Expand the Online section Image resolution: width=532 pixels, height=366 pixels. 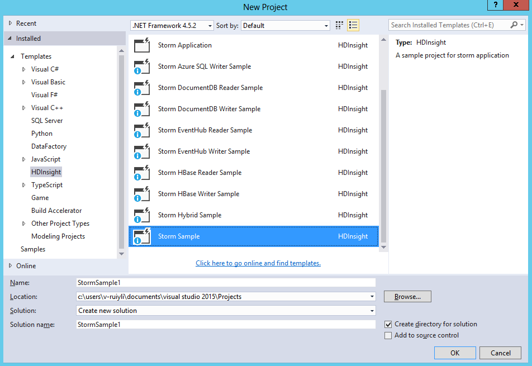[11, 266]
